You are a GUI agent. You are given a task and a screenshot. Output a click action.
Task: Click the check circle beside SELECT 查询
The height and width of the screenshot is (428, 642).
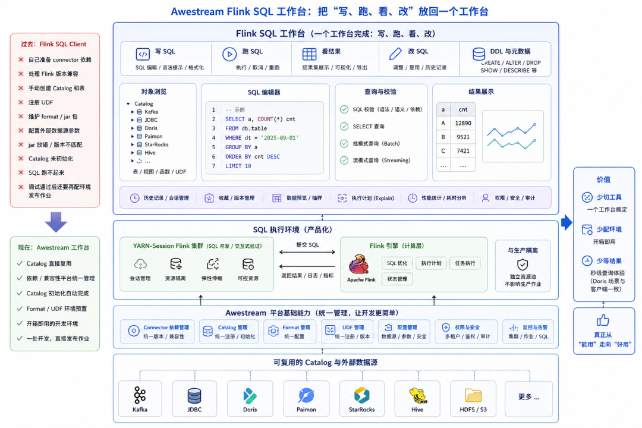[x=344, y=127]
